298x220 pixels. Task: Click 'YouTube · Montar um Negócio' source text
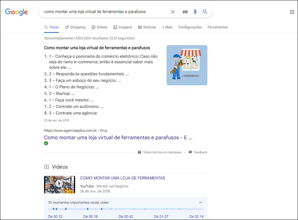(104, 186)
